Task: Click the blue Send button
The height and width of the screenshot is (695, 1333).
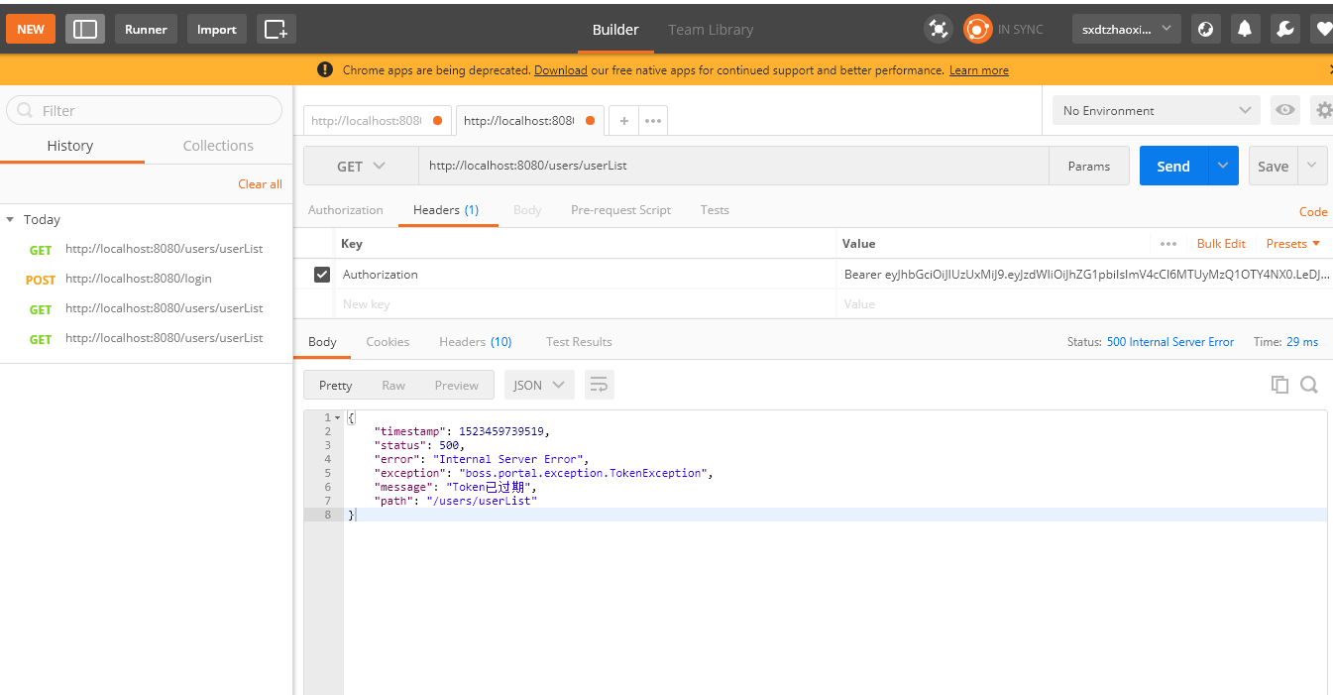Action: point(1173,166)
